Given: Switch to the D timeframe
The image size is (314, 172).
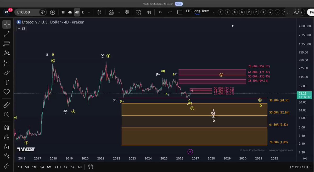Looking at the screenshot, I should click(x=83, y=12).
